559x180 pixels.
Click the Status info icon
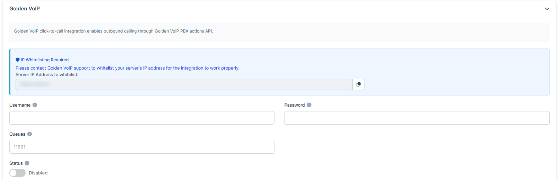[27, 163]
